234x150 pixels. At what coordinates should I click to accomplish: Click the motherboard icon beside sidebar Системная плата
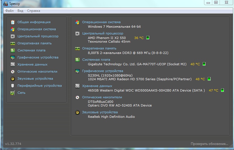click(13, 50)
